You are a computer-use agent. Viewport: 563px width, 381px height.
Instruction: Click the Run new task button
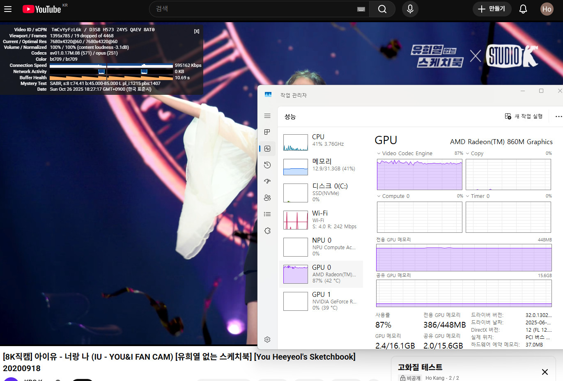click(x=524, y=117)
